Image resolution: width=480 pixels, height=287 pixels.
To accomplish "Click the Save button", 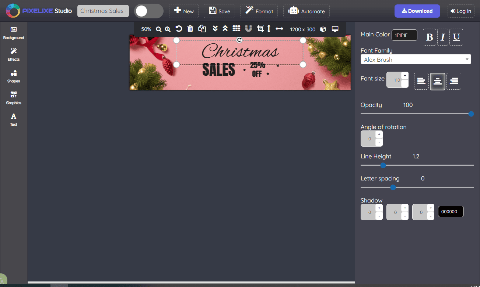I will pyautogui.click(x=219, y=11).
